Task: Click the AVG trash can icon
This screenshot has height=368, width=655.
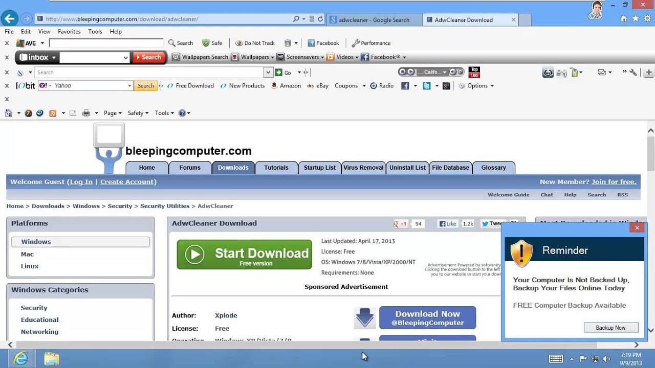Action: pyautogui.click(x=288, y=43)
